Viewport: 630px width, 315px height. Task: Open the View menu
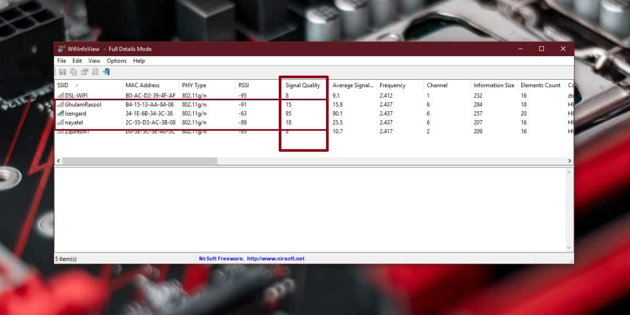(94, 60)
